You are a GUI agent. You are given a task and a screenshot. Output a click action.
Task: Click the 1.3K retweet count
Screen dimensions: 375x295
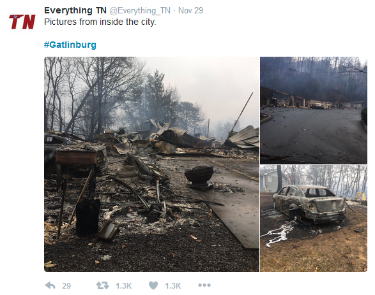pos(124,285)
